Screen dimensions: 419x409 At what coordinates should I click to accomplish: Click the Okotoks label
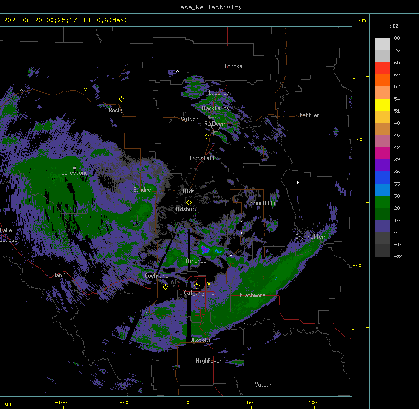200,340
